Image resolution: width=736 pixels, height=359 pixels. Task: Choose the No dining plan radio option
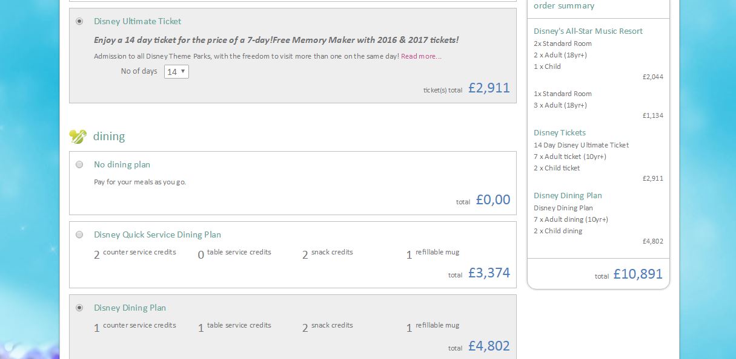click(79, 164)
